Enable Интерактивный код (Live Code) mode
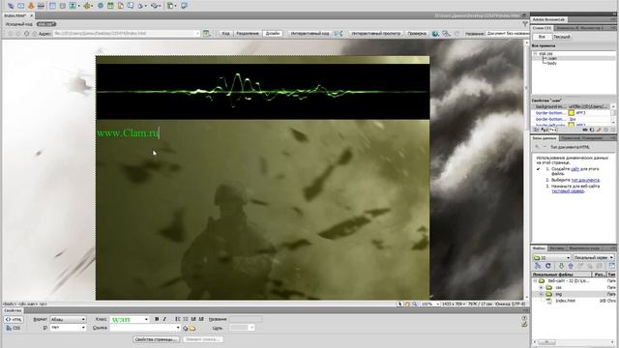Screen dimensions: 619x348 [309, 34]
